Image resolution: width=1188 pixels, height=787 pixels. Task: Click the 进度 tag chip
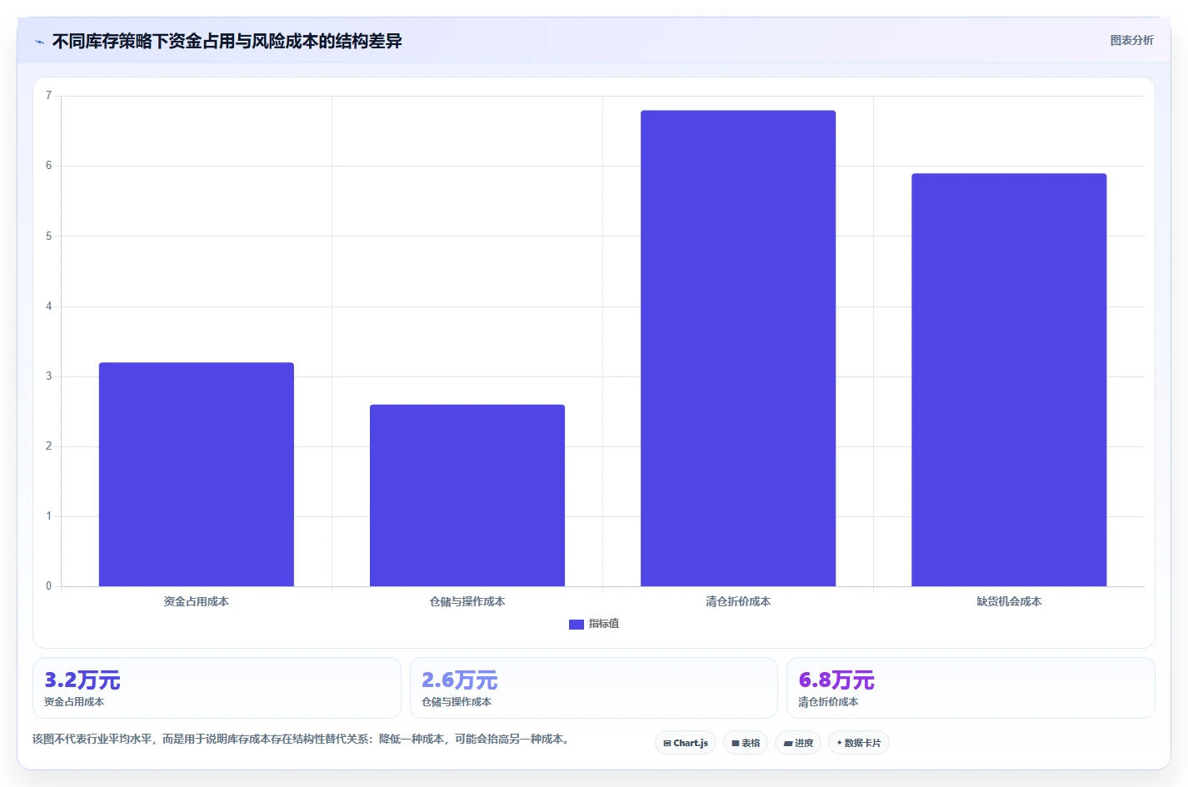tap(798, 743)
